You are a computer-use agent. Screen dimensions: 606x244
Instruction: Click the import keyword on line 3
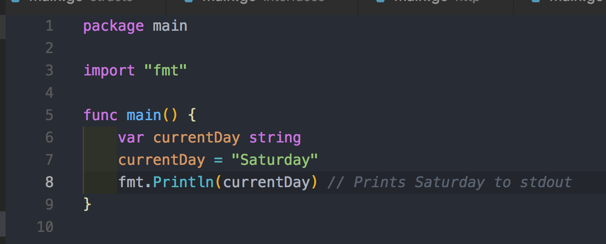pyautogui.click(x=109, y=70)
